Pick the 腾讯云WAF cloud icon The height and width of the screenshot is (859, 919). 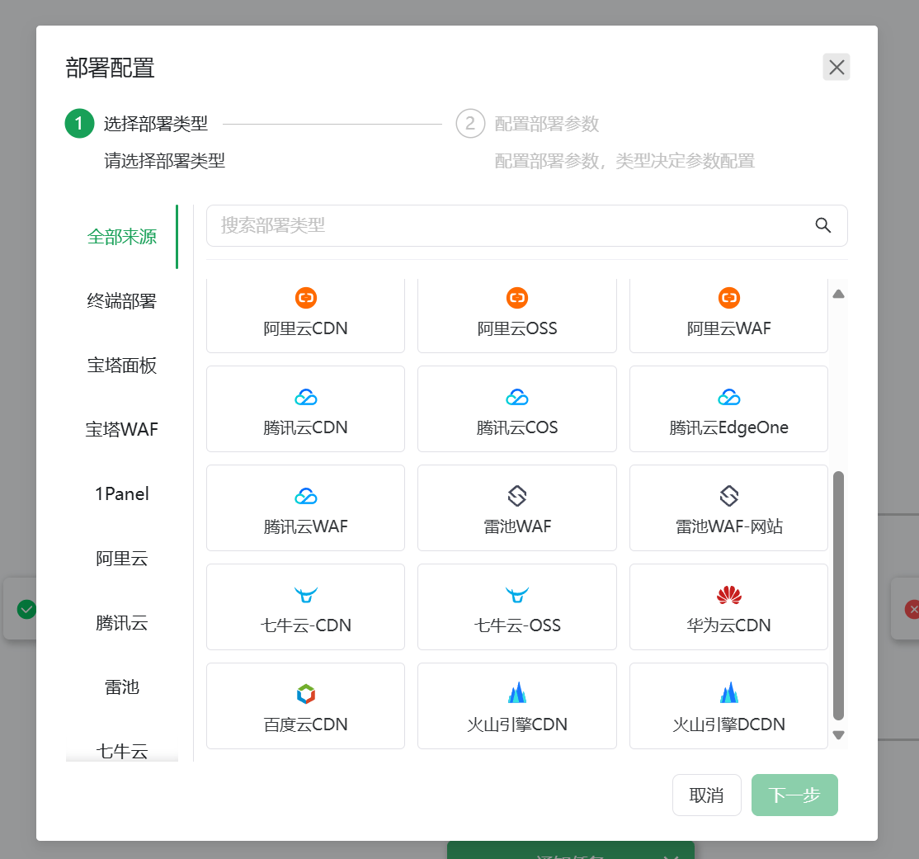(x=305, y=497)
